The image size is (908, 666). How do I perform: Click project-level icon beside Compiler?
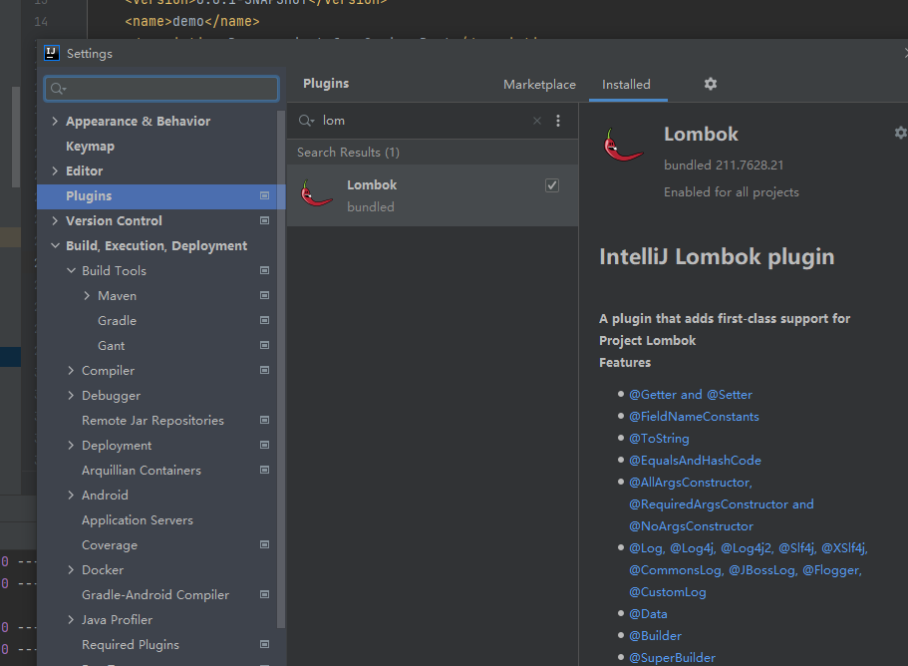(265, 370)
